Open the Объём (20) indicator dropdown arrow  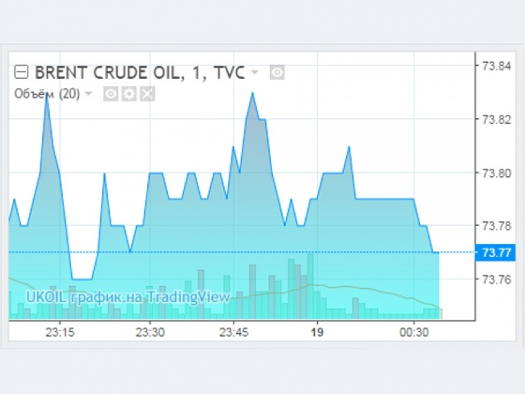(88, 93)
